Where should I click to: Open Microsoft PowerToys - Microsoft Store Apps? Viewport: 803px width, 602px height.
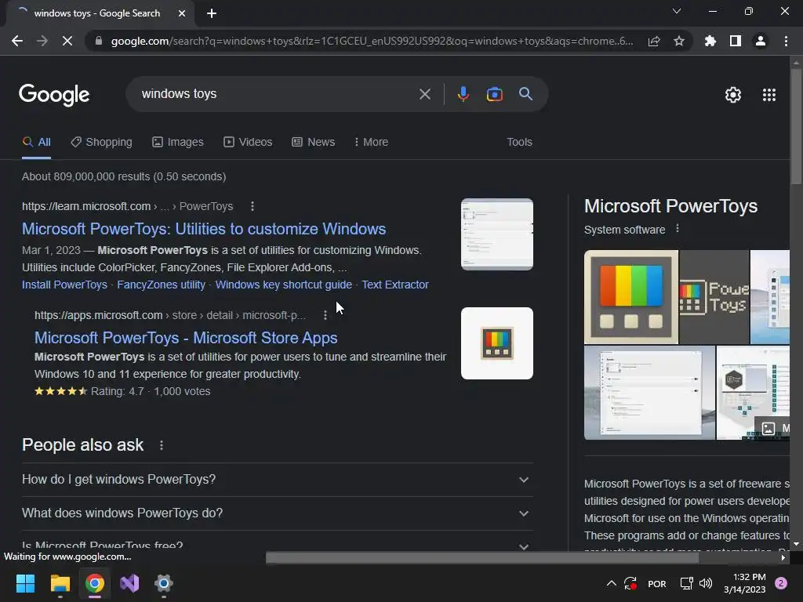click(x=186, y=338)
